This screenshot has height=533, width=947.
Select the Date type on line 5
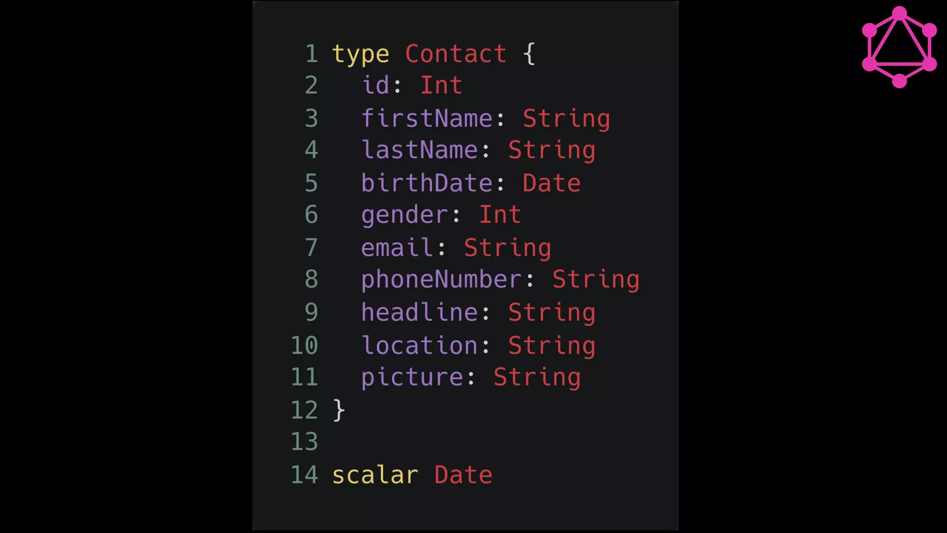pos(551,183)
